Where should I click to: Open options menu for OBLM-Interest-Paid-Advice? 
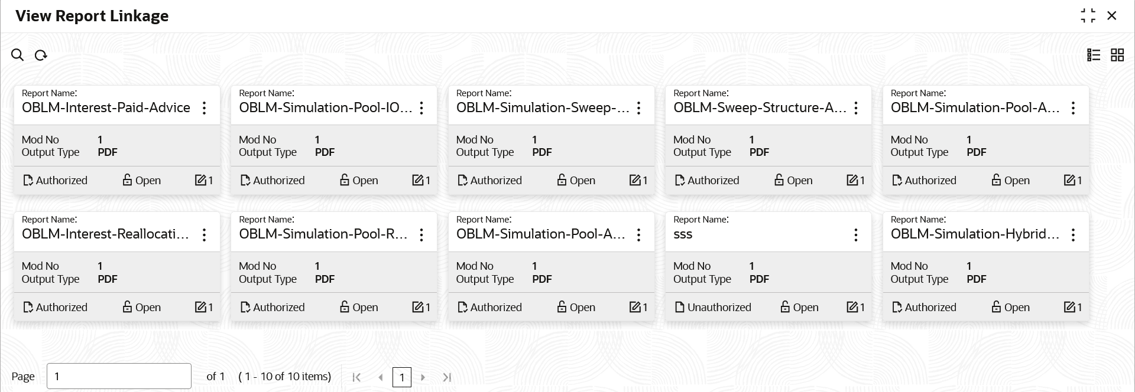[205, 108]
